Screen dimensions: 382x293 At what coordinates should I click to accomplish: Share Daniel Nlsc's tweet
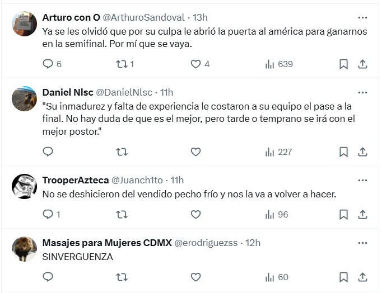point(362,152)
